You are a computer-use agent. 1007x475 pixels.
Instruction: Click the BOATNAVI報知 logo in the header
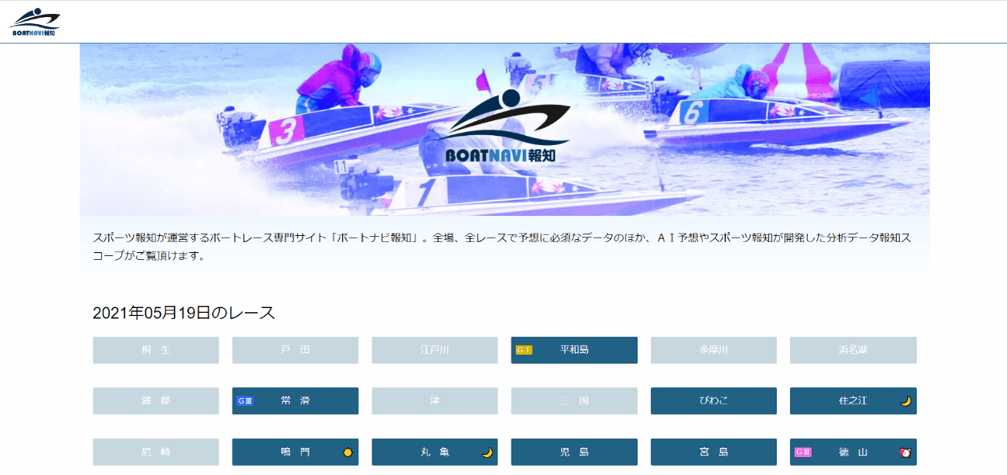coord(34,23)
